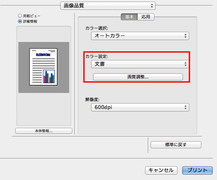The image size is (217, 180).
Task: Switch to the 応用 tab
Action: pyautogui.click(x=146, y=17)
